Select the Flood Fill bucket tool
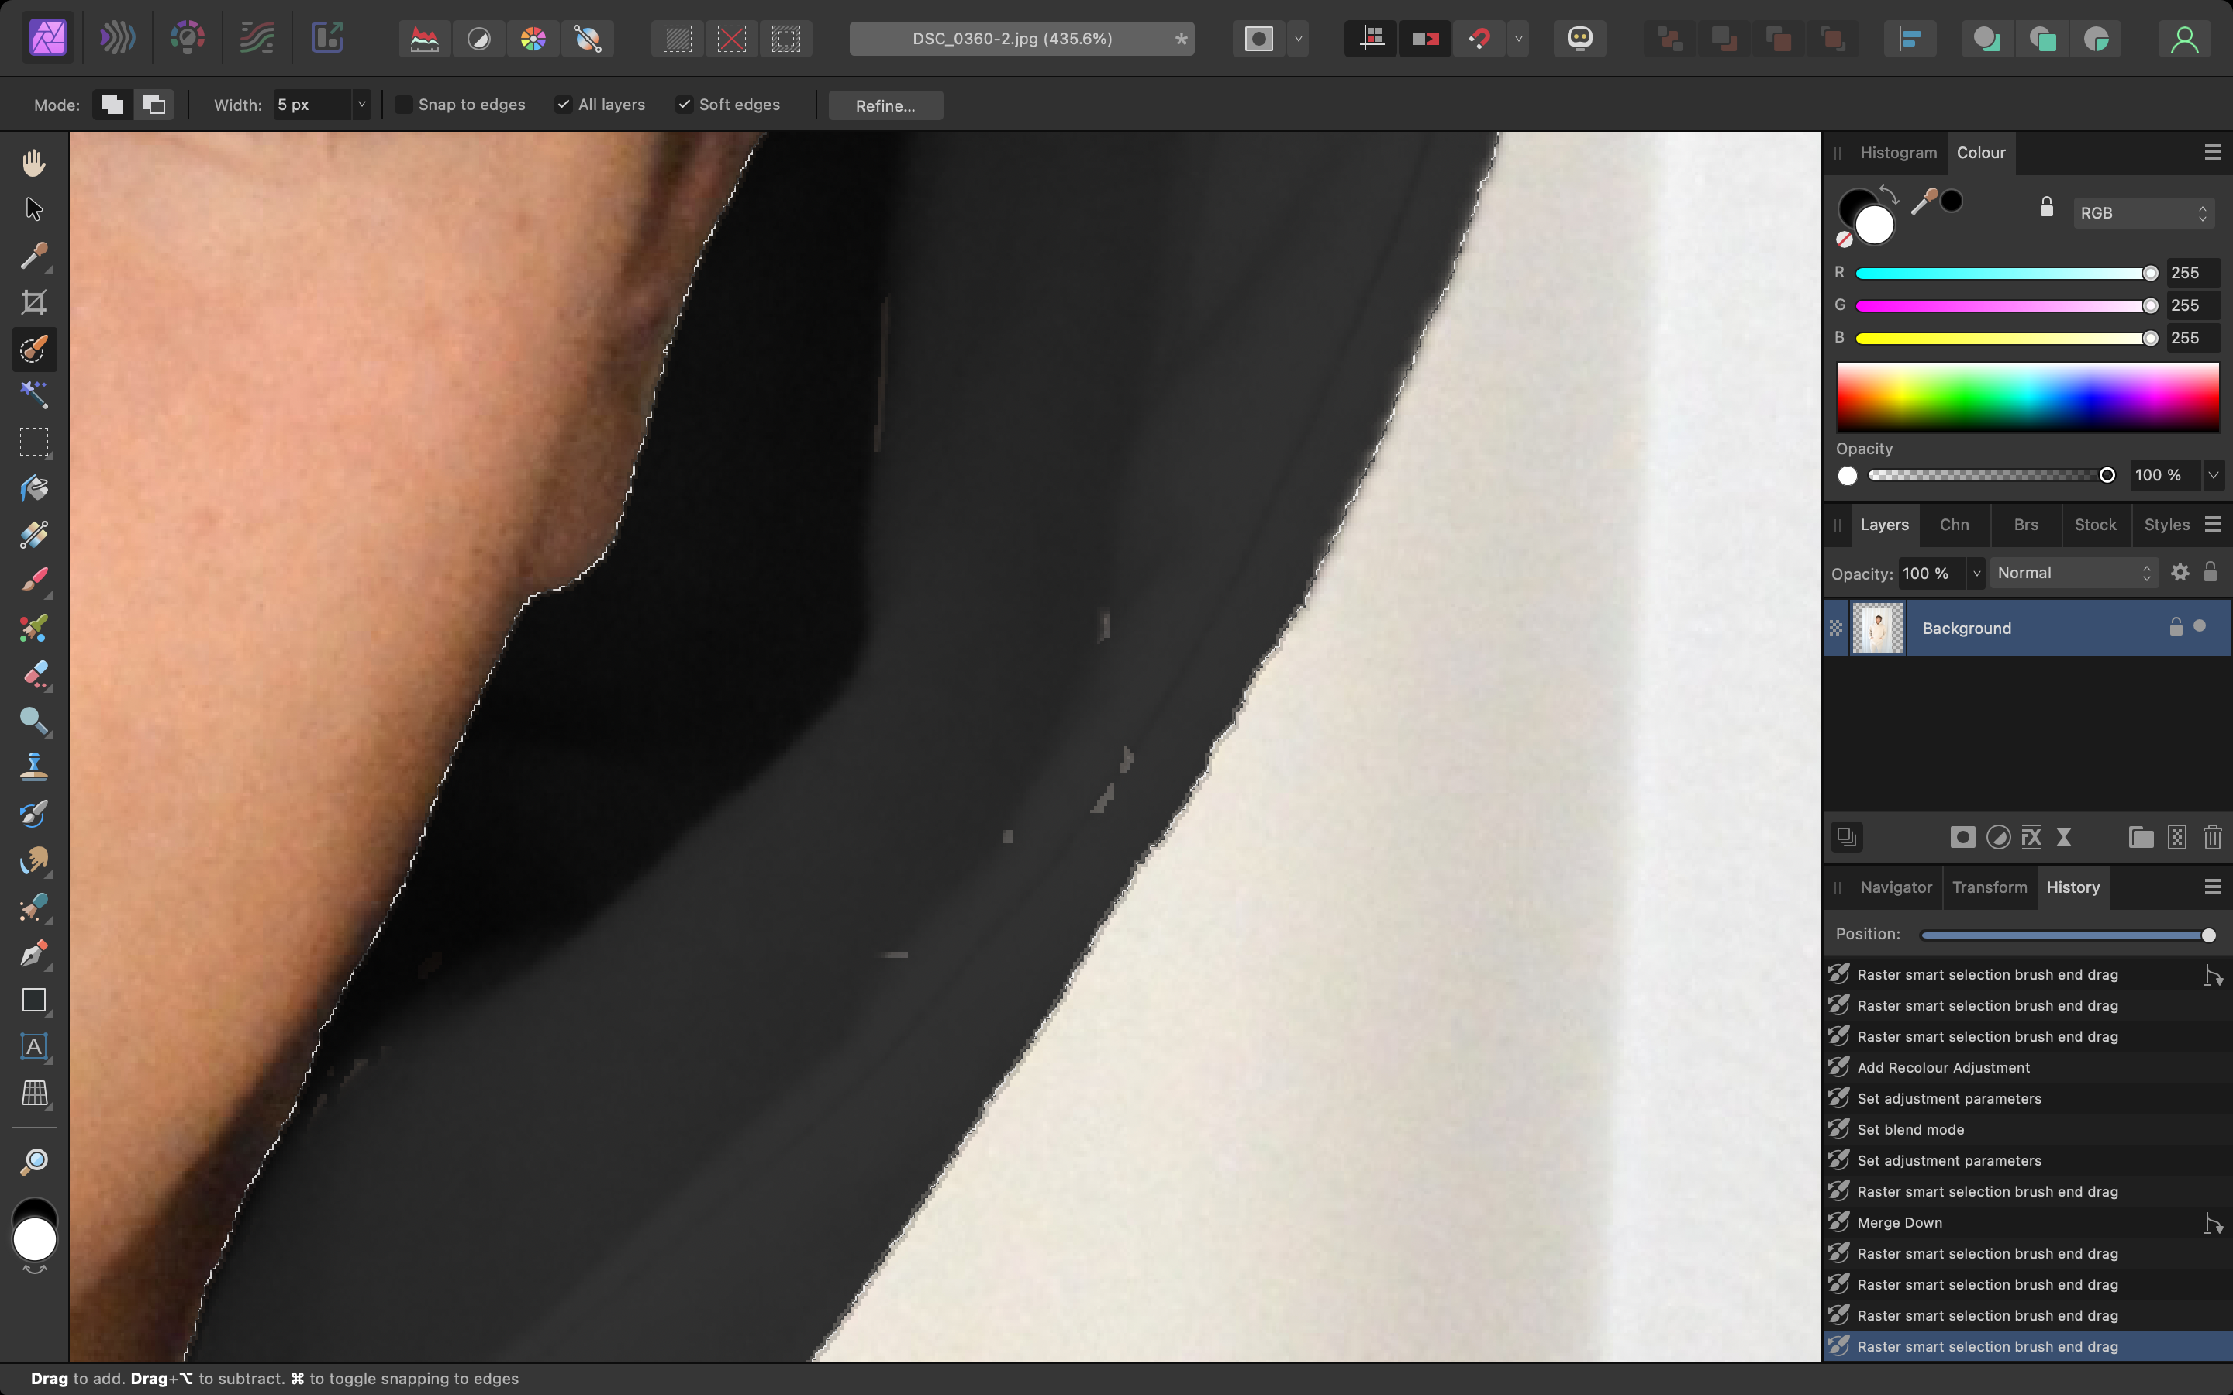The width and height of the screenshot is (2233, 1395). [x=34, y=488]
